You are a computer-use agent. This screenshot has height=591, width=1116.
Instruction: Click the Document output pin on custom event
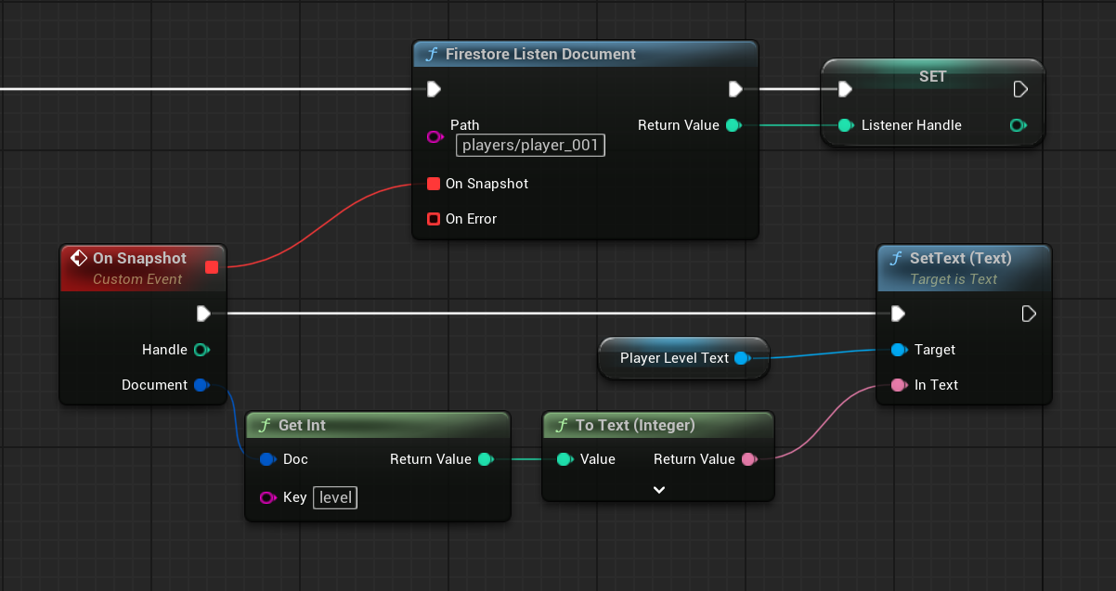click(201, 385)
